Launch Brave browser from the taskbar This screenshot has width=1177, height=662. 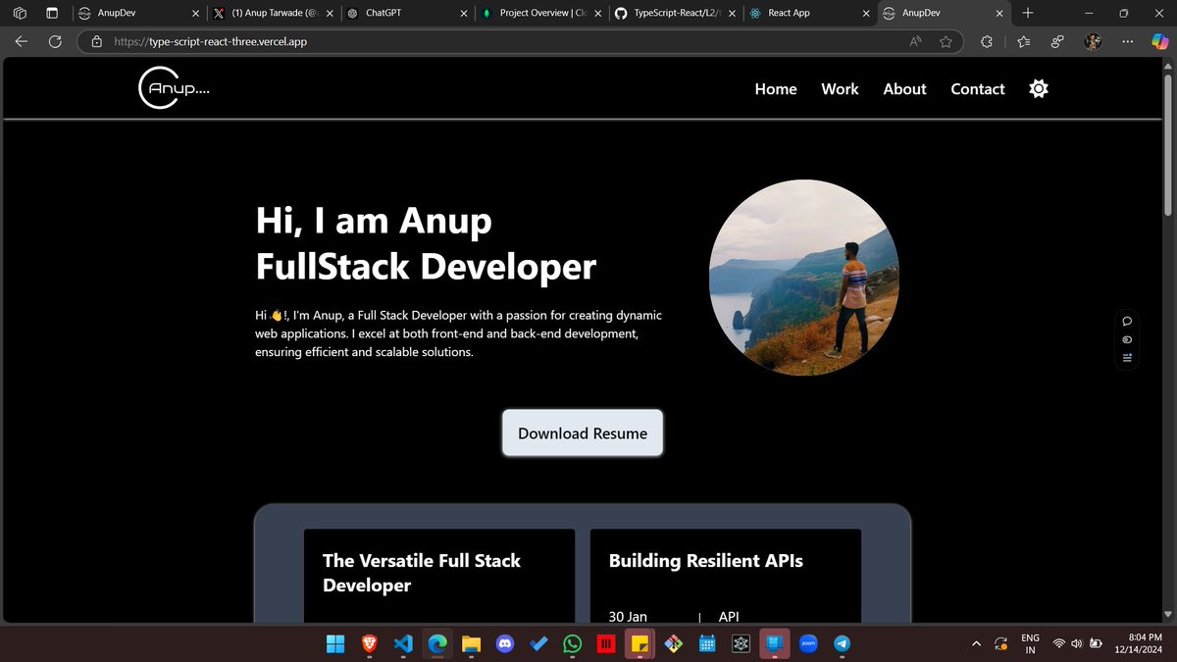[369, 643]
